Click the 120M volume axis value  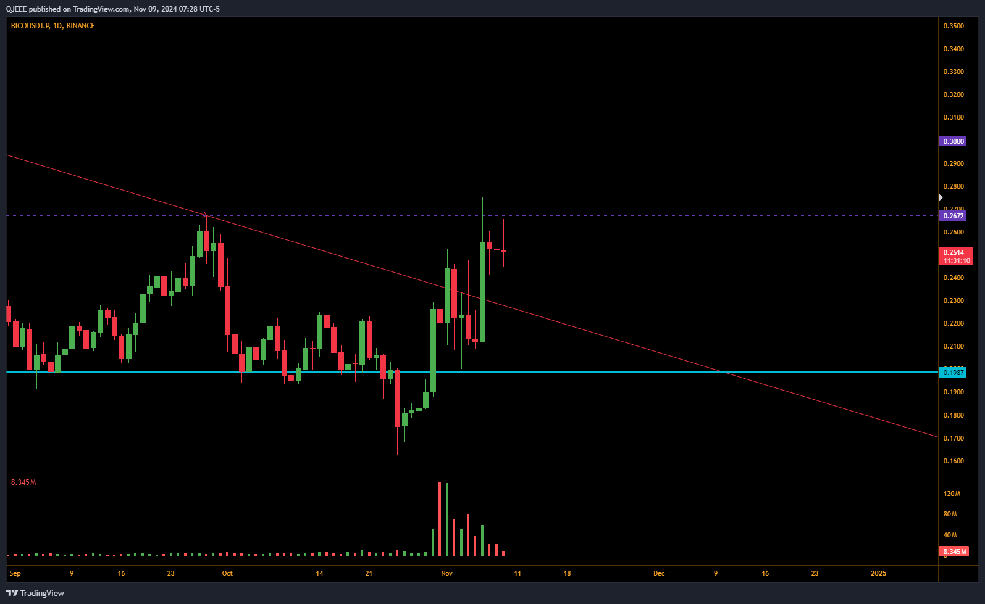click(952, 494)
